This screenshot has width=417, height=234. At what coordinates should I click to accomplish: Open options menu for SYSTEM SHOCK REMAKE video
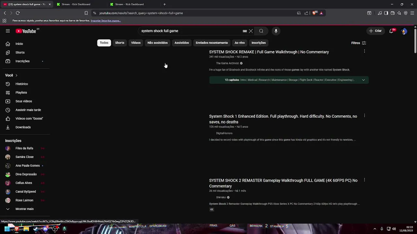click(x=365, y=51)
